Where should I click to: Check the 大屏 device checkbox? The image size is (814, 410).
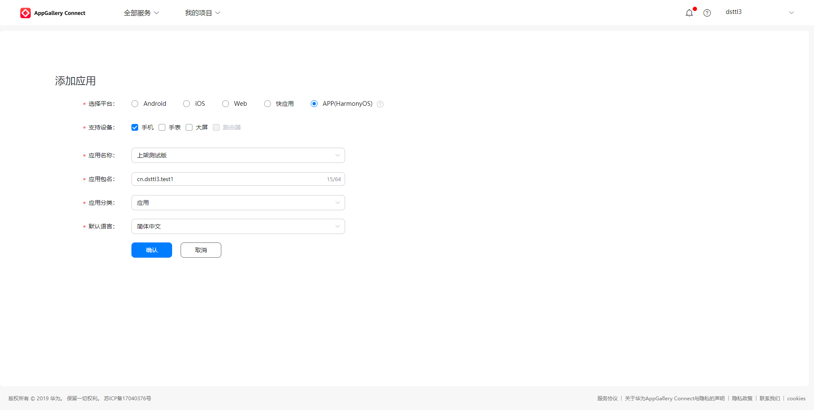coord(189,127)
